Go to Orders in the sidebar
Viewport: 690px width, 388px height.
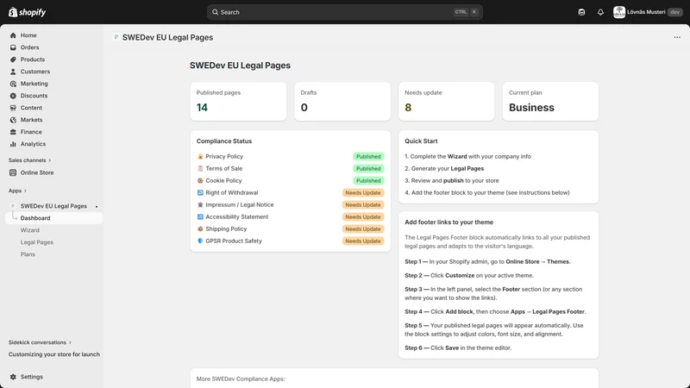[29, 47]
